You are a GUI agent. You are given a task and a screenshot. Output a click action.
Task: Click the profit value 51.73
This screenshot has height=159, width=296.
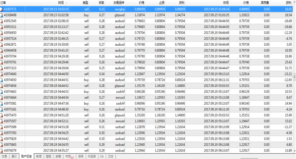[x=289, y=68]
